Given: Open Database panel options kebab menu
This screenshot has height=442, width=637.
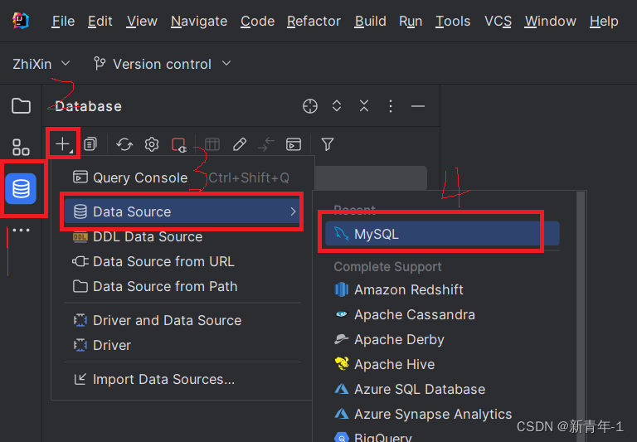Looking at the screenshot, I should (x=391, y=106).
